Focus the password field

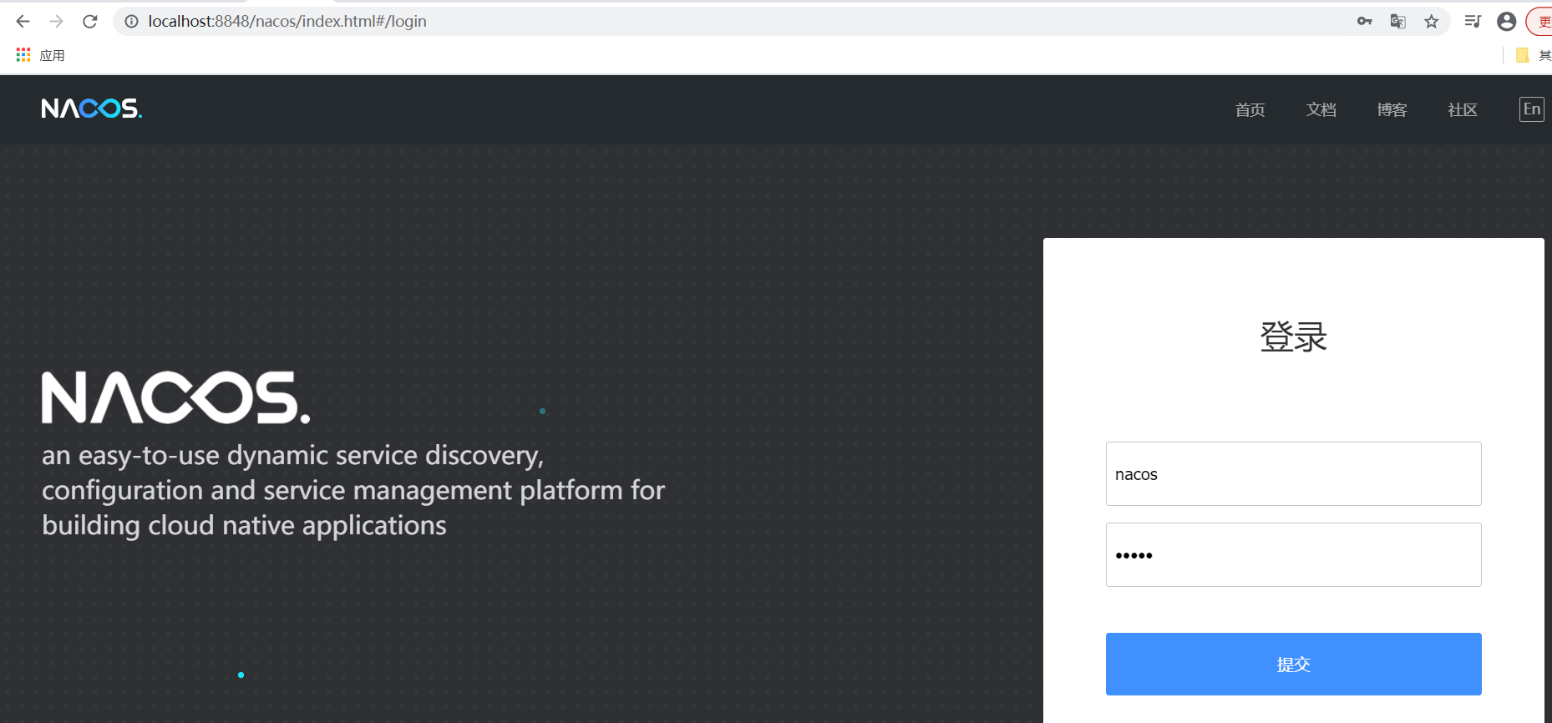tap(1294, 555)
